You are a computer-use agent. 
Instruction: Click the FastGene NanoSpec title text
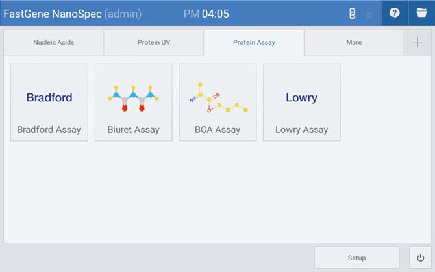click(x=53, y=14)
